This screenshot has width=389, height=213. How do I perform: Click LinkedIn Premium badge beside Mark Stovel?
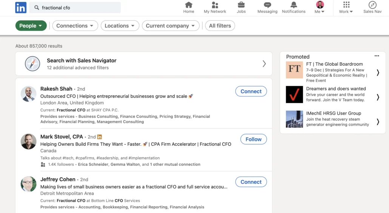[x=99, y=137]
